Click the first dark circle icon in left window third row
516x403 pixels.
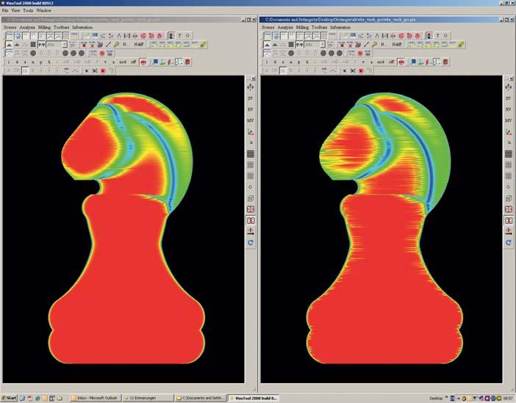33,53
